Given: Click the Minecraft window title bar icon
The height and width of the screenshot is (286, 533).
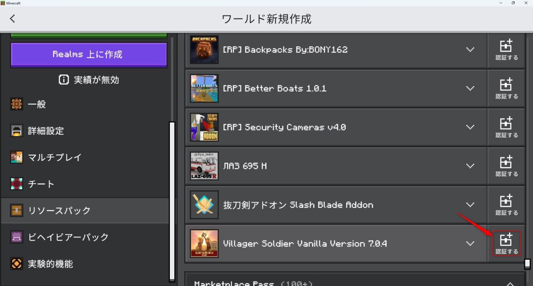Looking at the screenshot, I should (3, 3).
